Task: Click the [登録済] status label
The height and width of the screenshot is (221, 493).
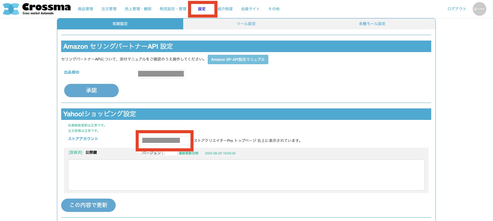Action: [75, 153]
